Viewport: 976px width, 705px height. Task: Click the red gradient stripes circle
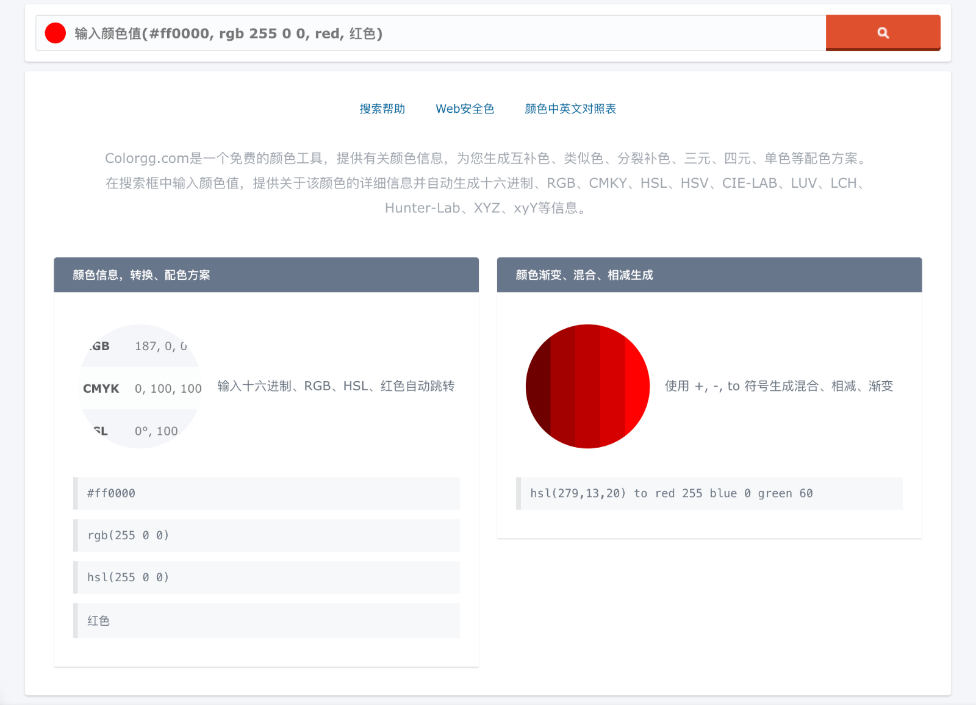click(587, 386)
